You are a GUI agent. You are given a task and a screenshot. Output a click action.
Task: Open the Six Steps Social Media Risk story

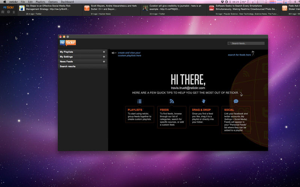point(48,7)
